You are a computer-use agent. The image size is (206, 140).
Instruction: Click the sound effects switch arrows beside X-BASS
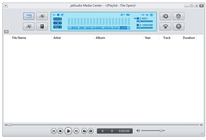point(135,18)
